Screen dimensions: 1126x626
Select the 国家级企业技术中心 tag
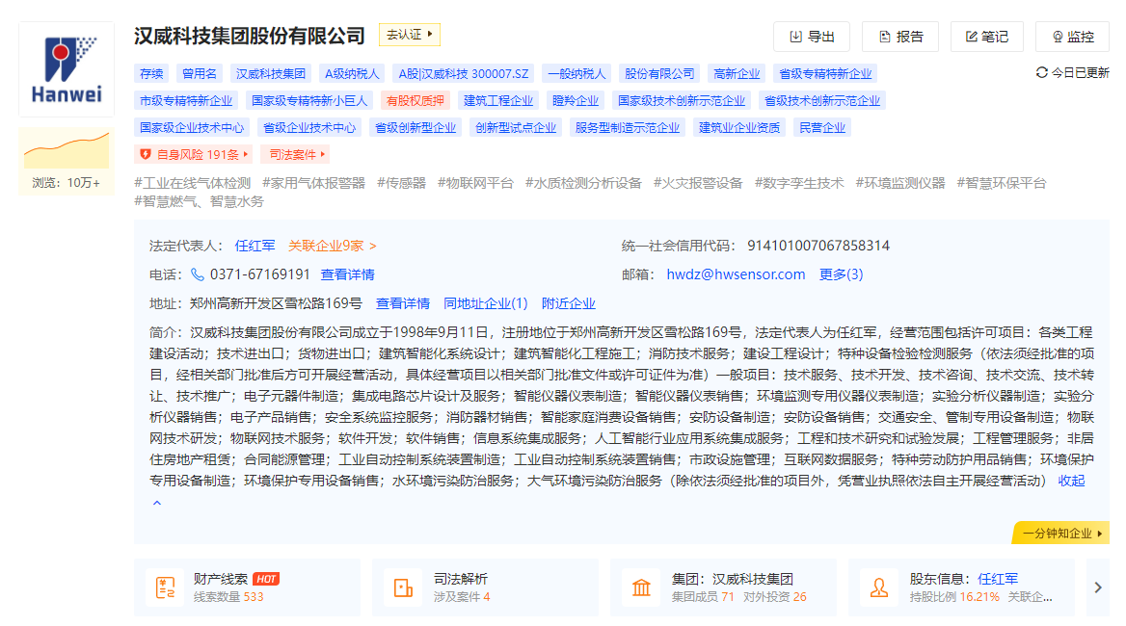pos(192,128)
